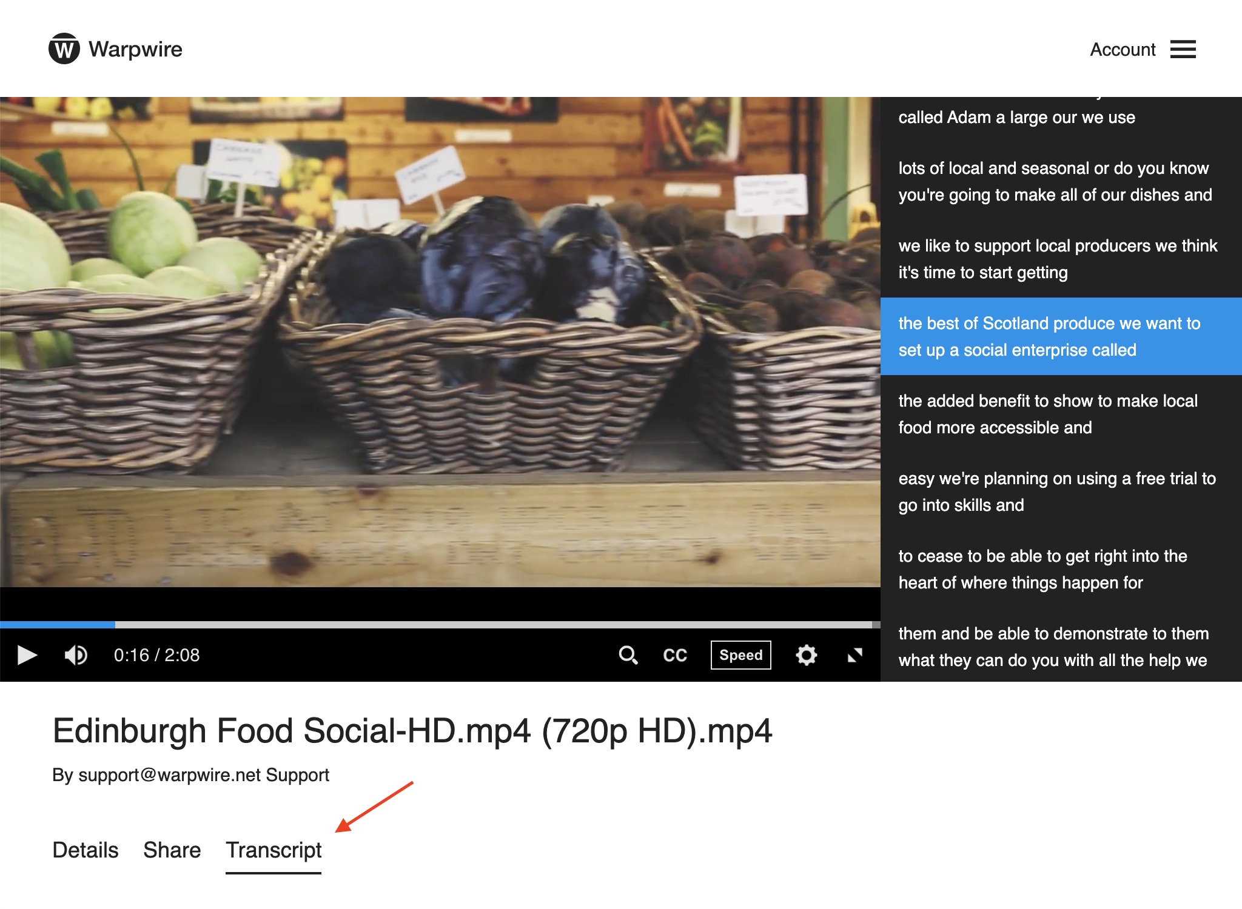
Task: Click the search icon in player
Action: pos(627,653)
